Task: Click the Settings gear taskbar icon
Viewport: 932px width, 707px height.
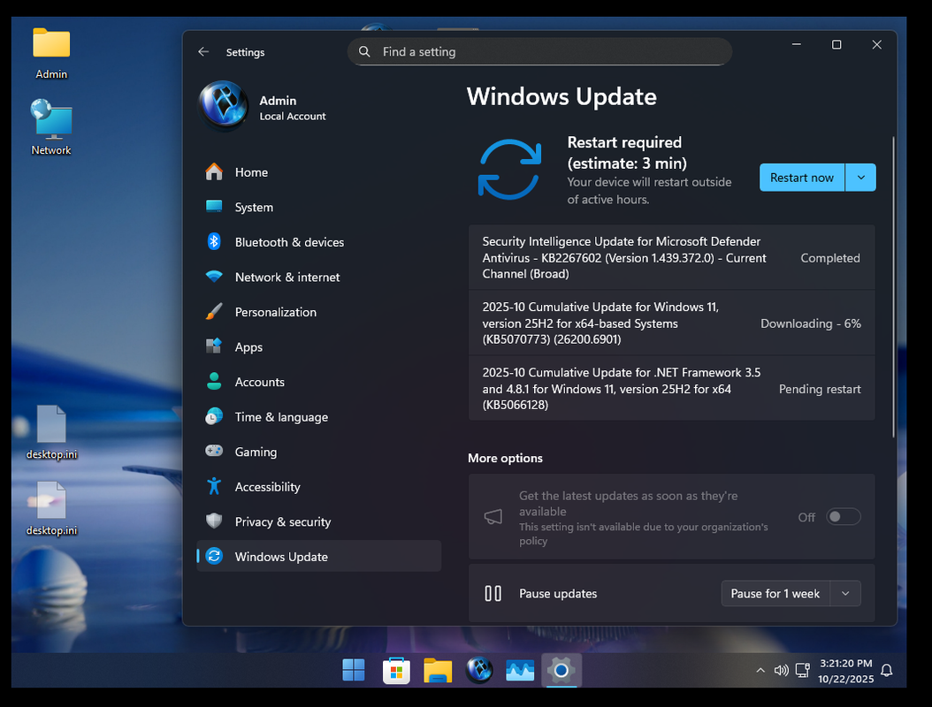Action: pos(561,671)
